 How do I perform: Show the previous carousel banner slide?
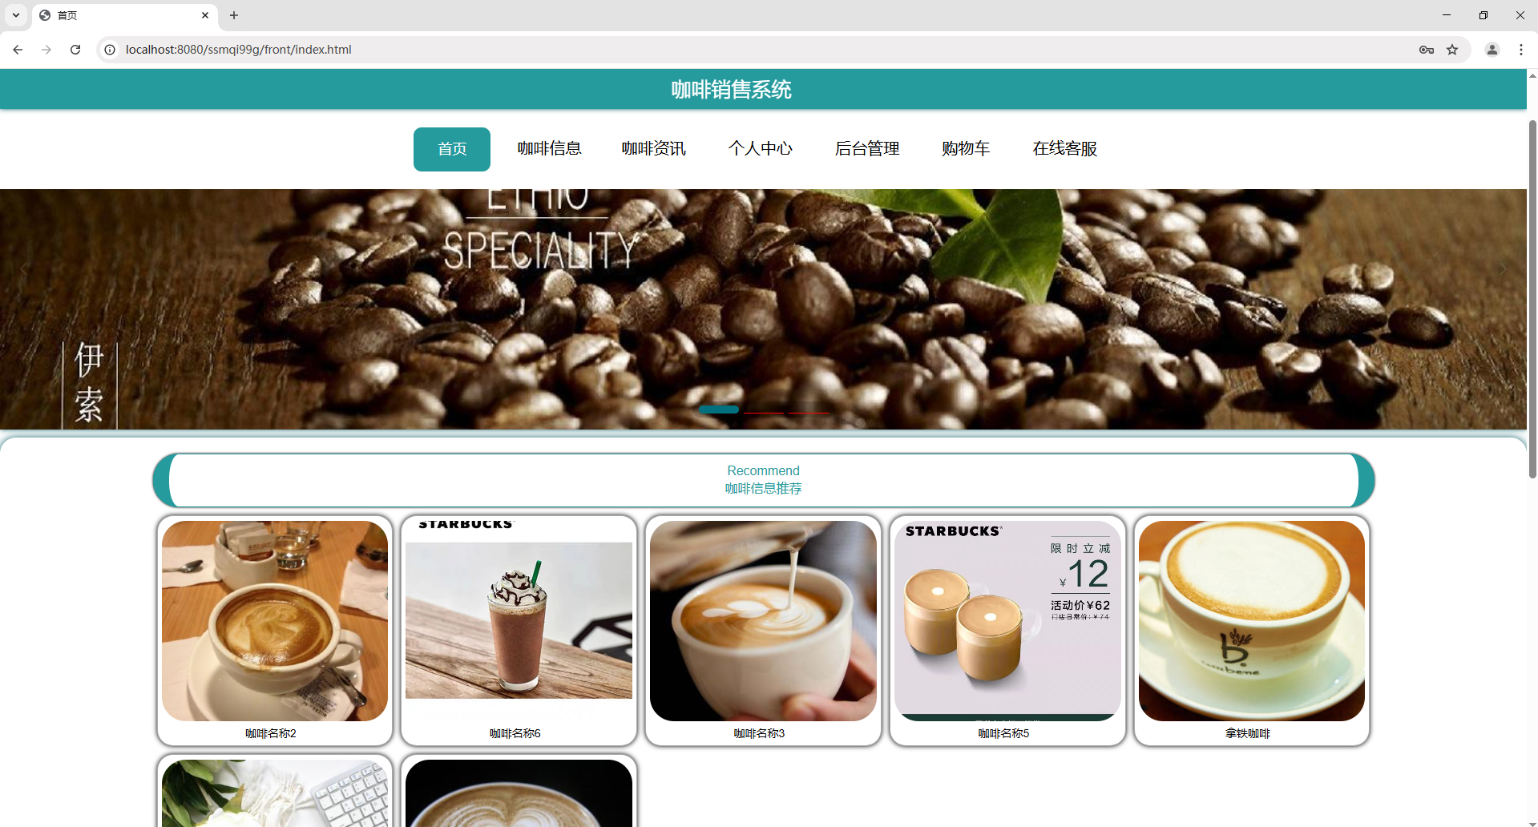(x=24, y=268)
